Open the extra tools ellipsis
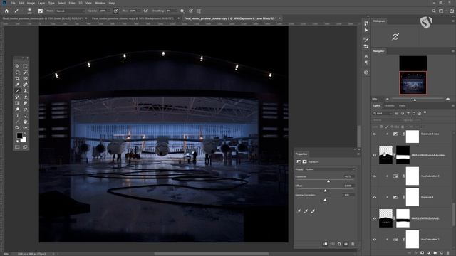This screenshot has height=256, width=456. coord(26,128)
